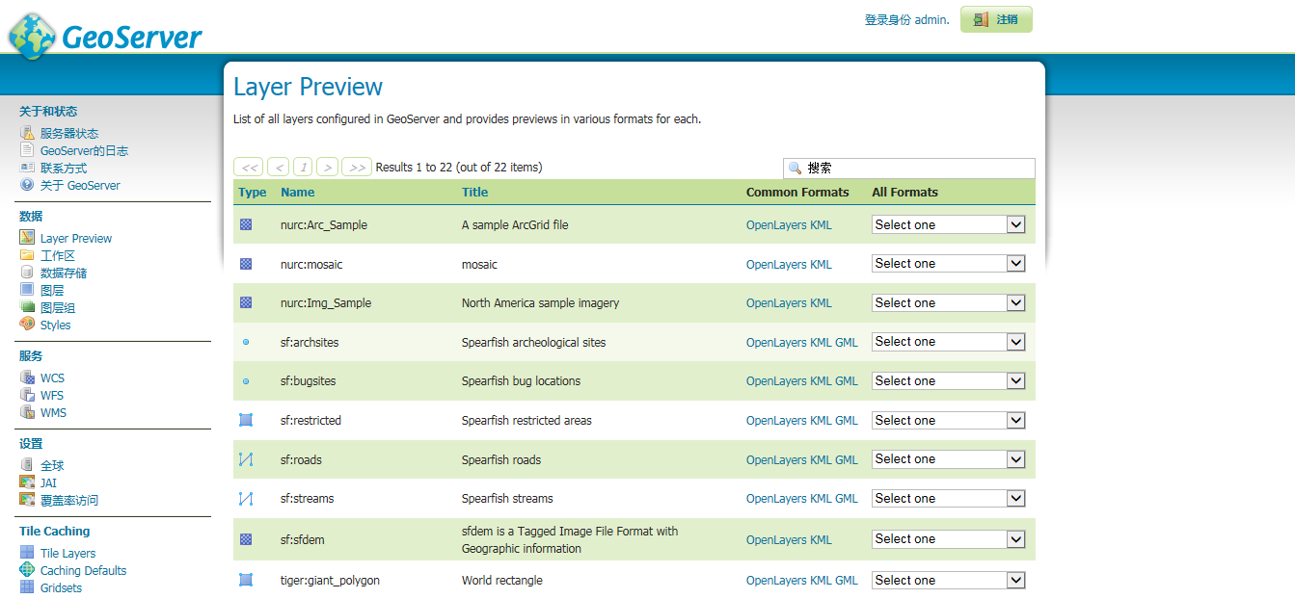This screenshot has height=599, width=1295.
Task: Click the global settings icon
Action: click(x=27, y=465)
